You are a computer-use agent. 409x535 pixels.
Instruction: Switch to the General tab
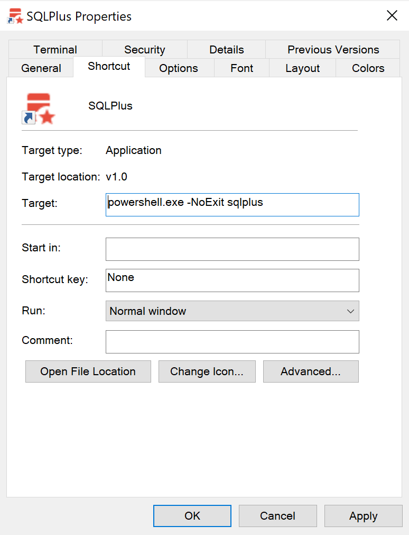41,68
